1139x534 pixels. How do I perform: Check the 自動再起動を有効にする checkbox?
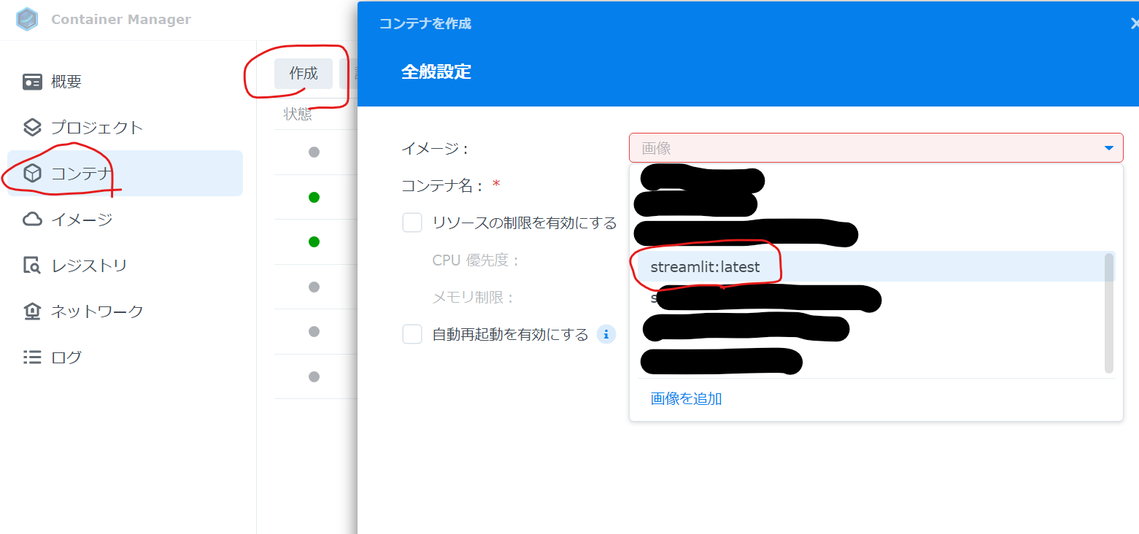point(412,334)
